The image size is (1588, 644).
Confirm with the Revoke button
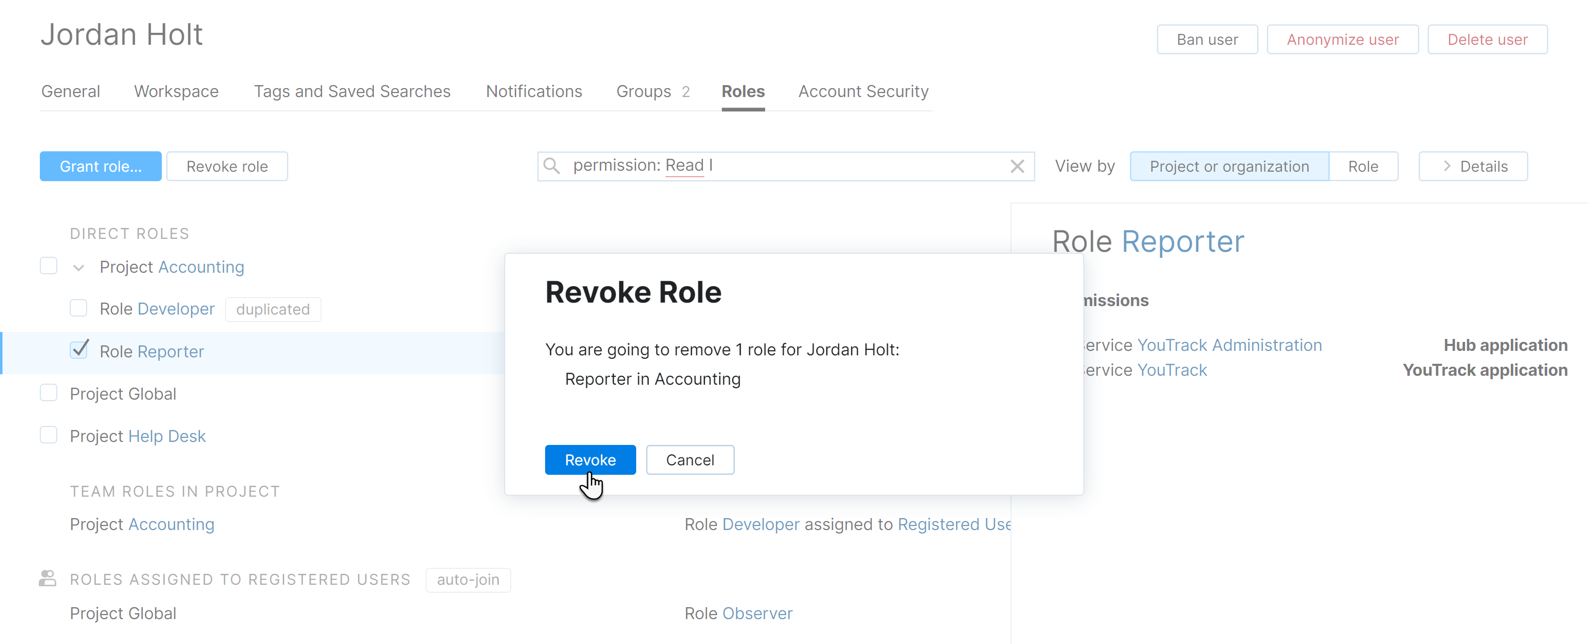coord(589,460)
